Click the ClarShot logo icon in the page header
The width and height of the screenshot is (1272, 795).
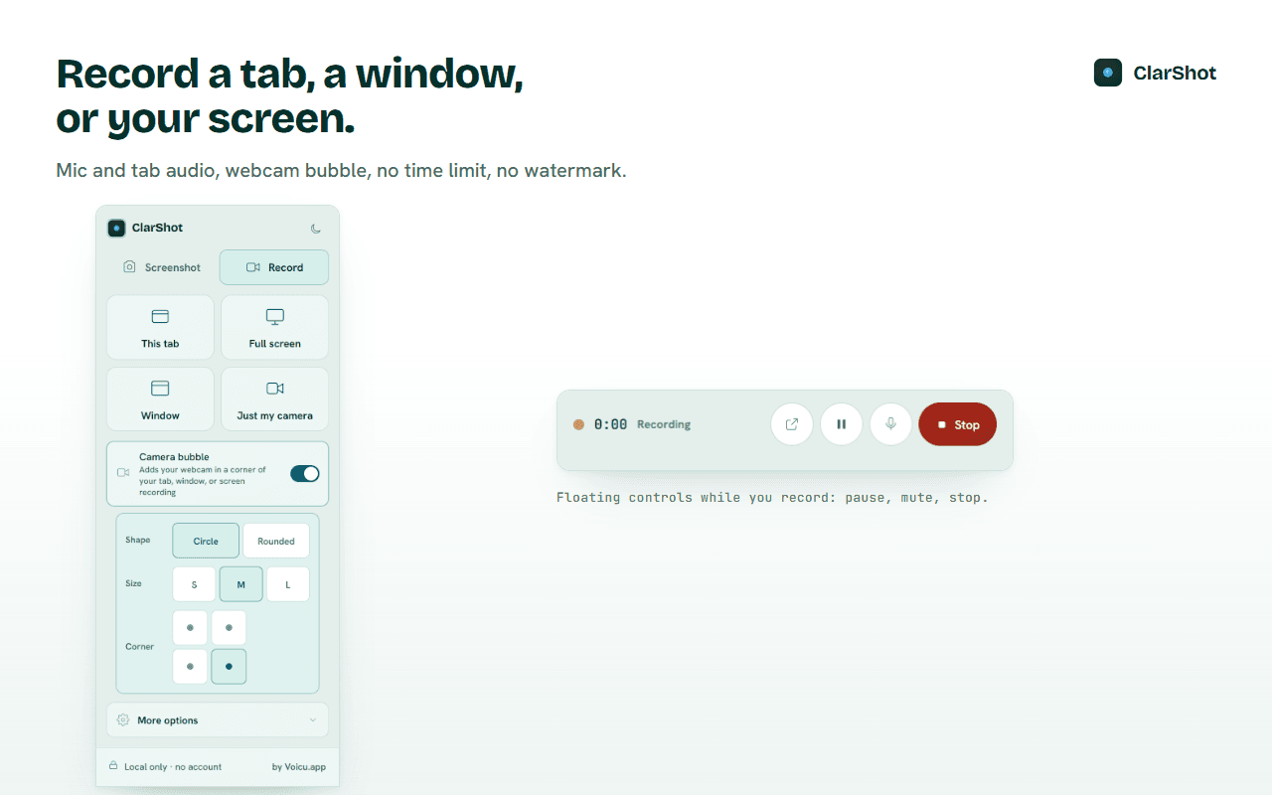click(1108, 73)
